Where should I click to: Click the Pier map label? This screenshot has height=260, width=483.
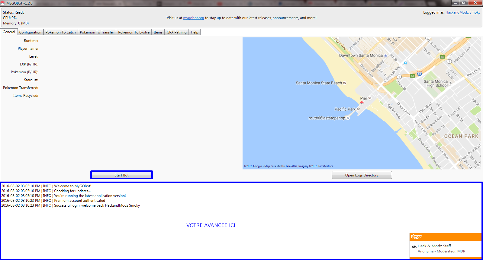pyautogui.click(x=364, y=98)
